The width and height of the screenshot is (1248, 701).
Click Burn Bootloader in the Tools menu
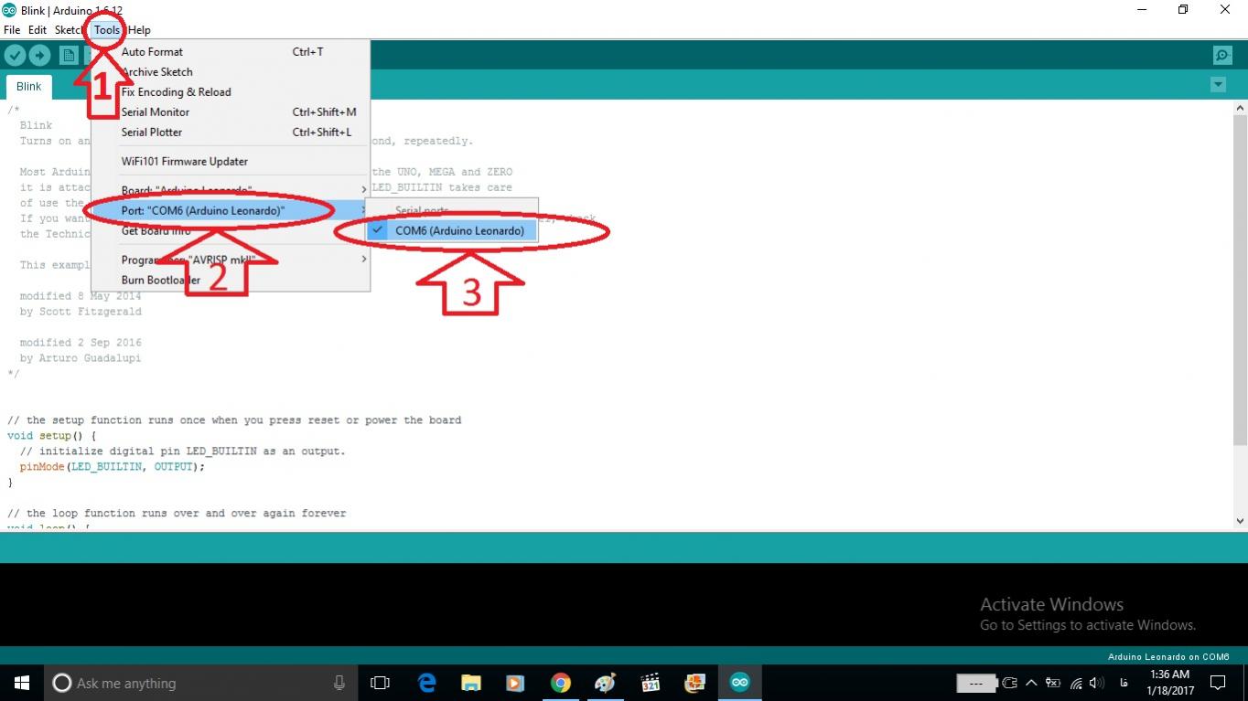(x=161, y=281)
